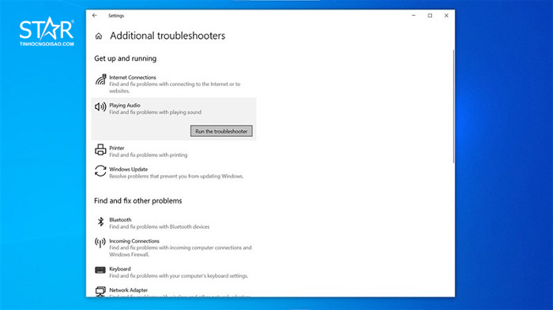Select the Incoming Connections antenna icon
The height and width of the screenshot is (310, 553).
(100, 242)
